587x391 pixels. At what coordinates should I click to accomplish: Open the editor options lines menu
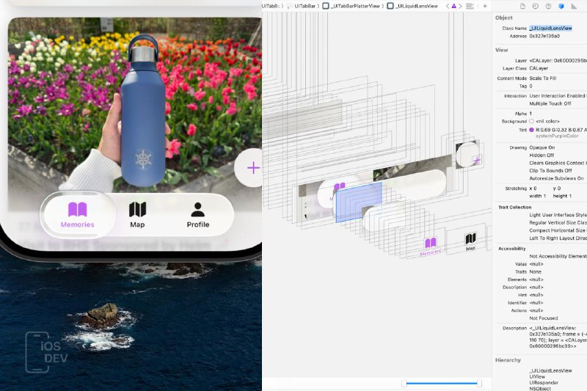coord(470,6)
